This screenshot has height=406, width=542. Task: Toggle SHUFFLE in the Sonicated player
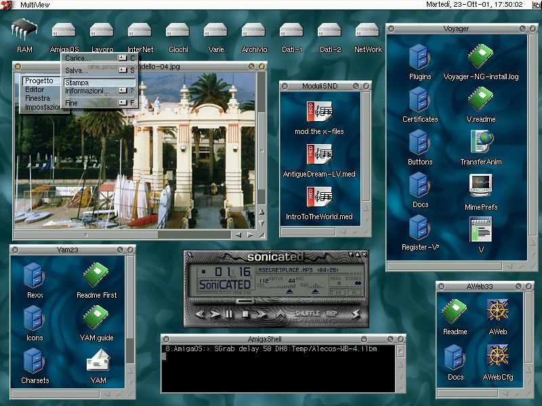pyautogui.click(x=307, y=313)
